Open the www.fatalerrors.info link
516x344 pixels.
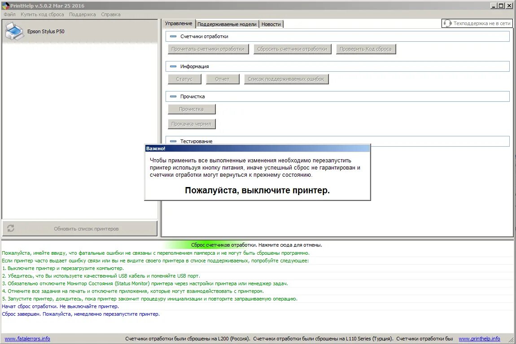click(x=27, y=339)
